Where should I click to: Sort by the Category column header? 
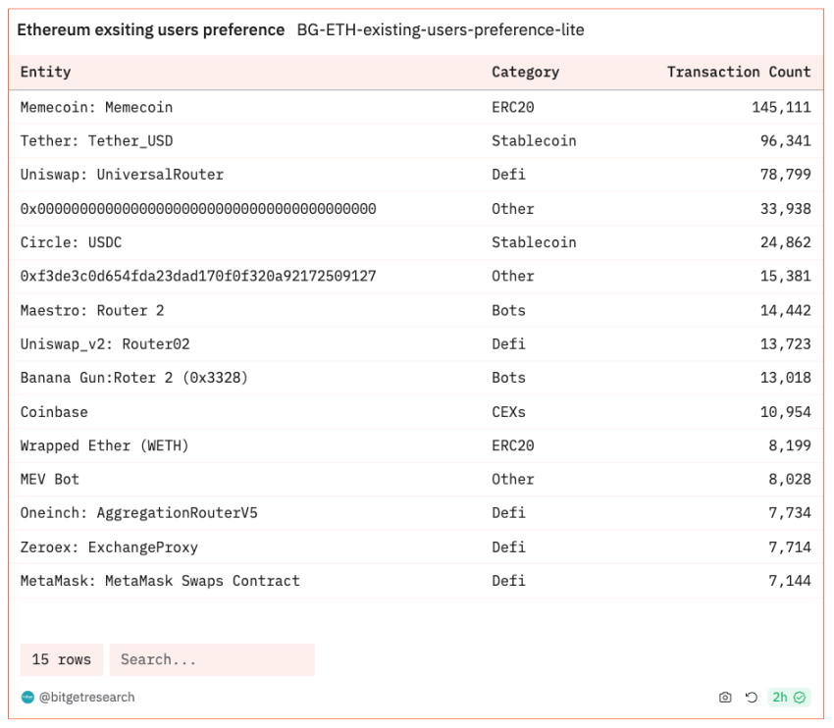click(525, 72)
